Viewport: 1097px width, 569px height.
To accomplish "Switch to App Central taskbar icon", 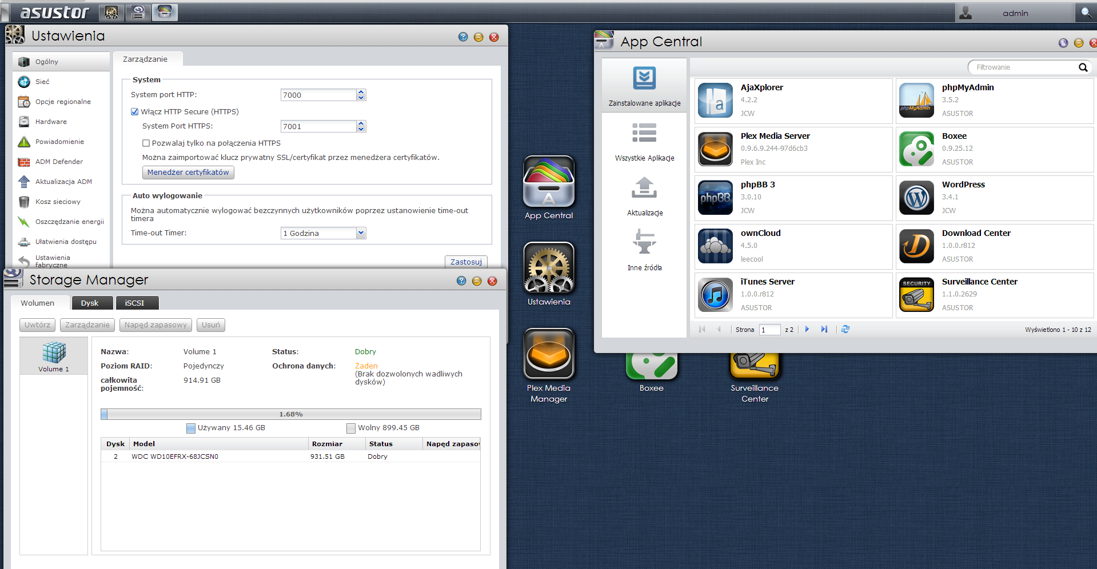I will [165, 12].
